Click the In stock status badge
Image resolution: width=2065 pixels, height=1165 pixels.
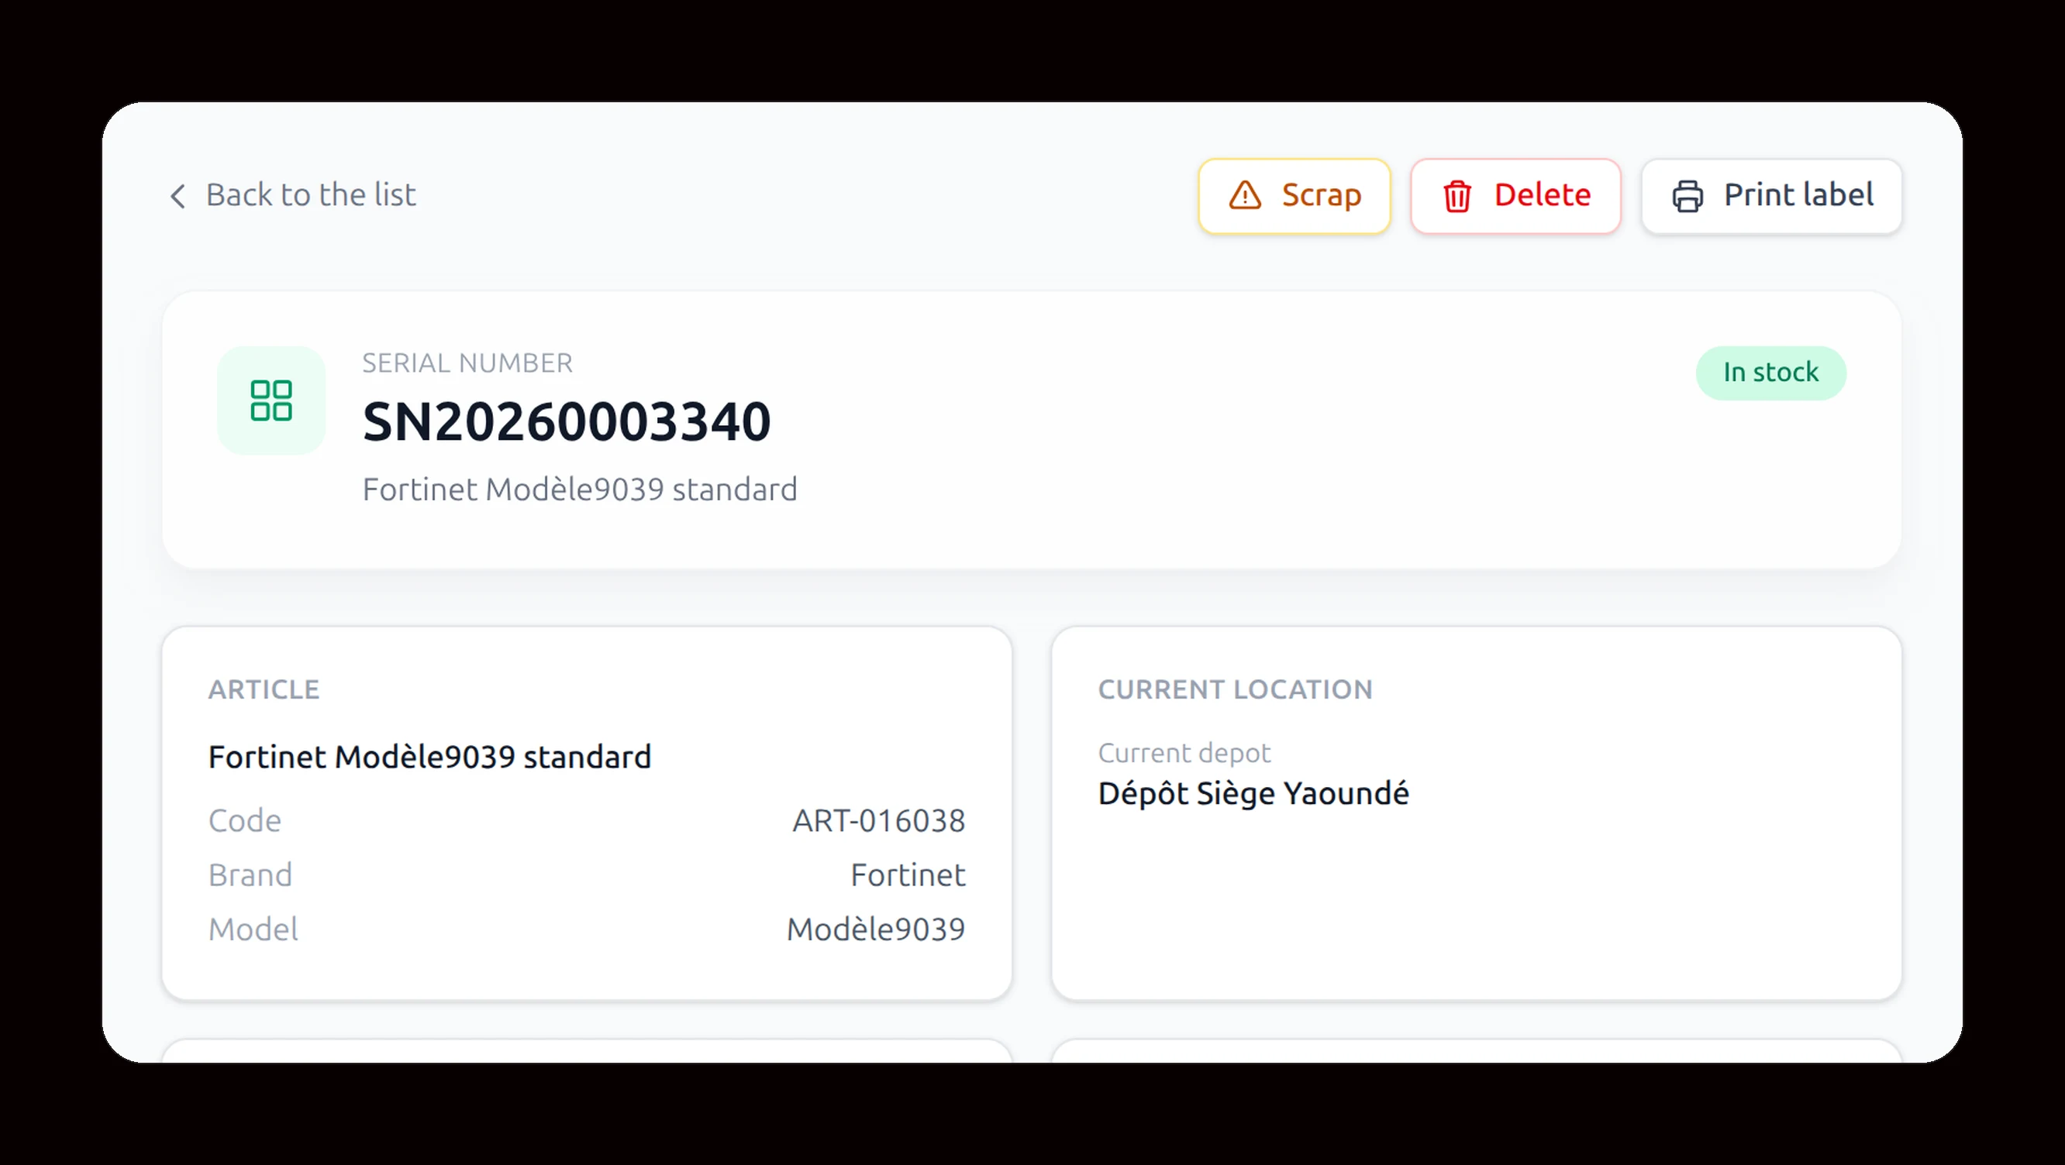[x=1770, y=373]
